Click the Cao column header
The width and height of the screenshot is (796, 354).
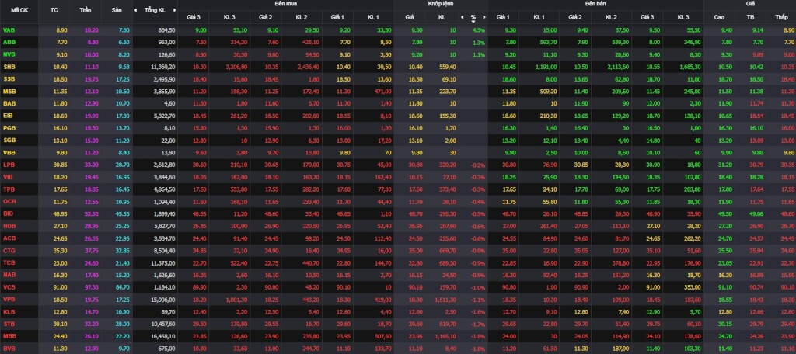719,17
